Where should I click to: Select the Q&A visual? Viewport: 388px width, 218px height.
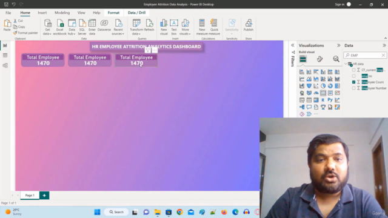click(309, 107)
